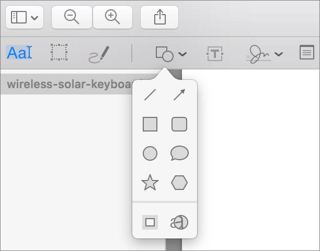This screenshot has height=251, width=320.
Task: Insert an arrow shape
Action: pos(179,95)
